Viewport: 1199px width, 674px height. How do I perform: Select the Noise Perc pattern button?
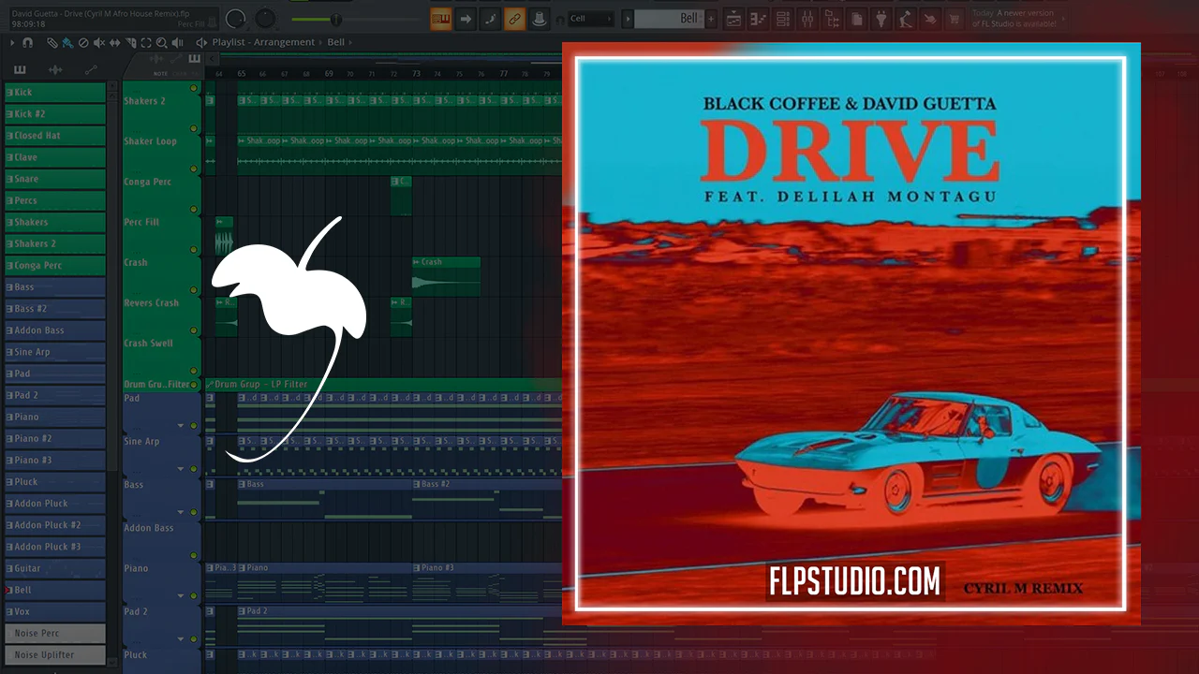(54, 634)
